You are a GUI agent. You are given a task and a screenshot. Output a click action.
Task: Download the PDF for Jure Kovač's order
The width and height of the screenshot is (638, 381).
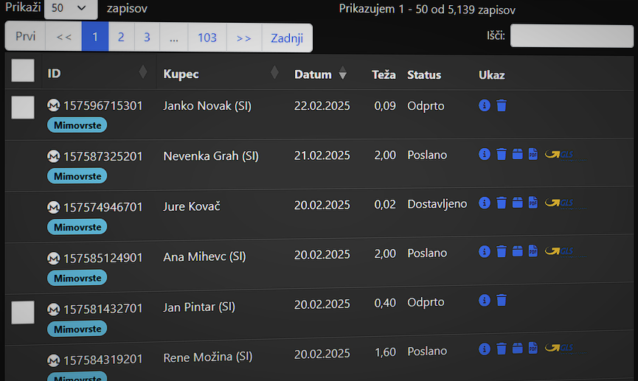click(533, 203)
